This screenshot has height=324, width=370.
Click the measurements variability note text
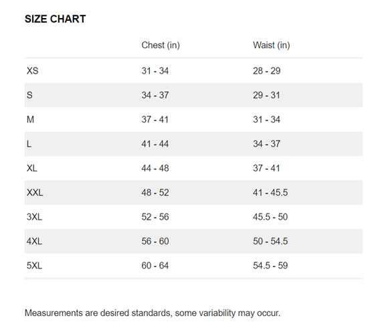click(x=153, y=313)
